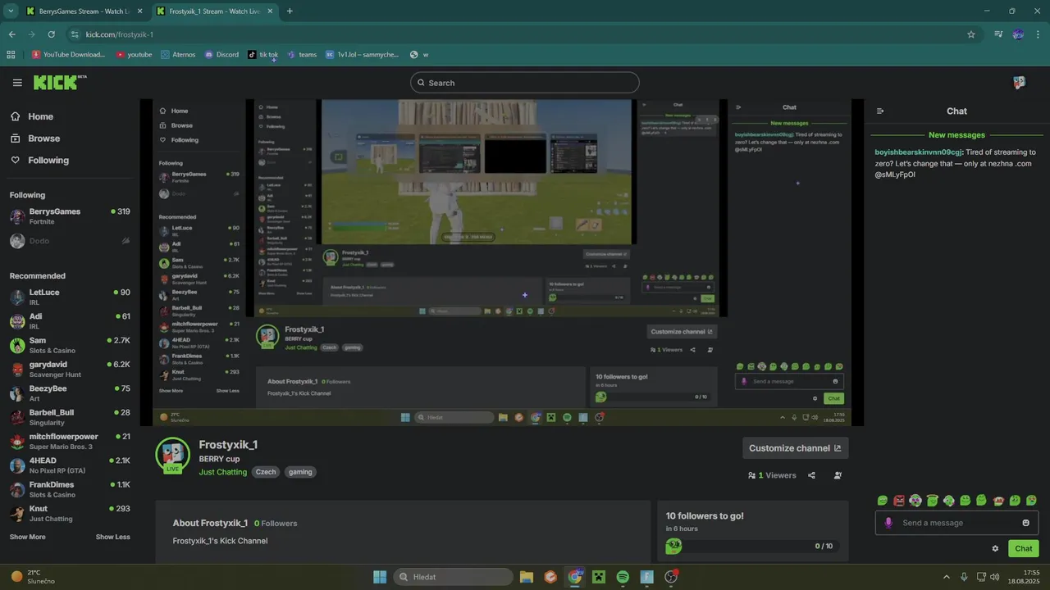This screenshot has width=1050, height=590.
Task: Open the Chrome profile avatar
Action: (1018, 34)
